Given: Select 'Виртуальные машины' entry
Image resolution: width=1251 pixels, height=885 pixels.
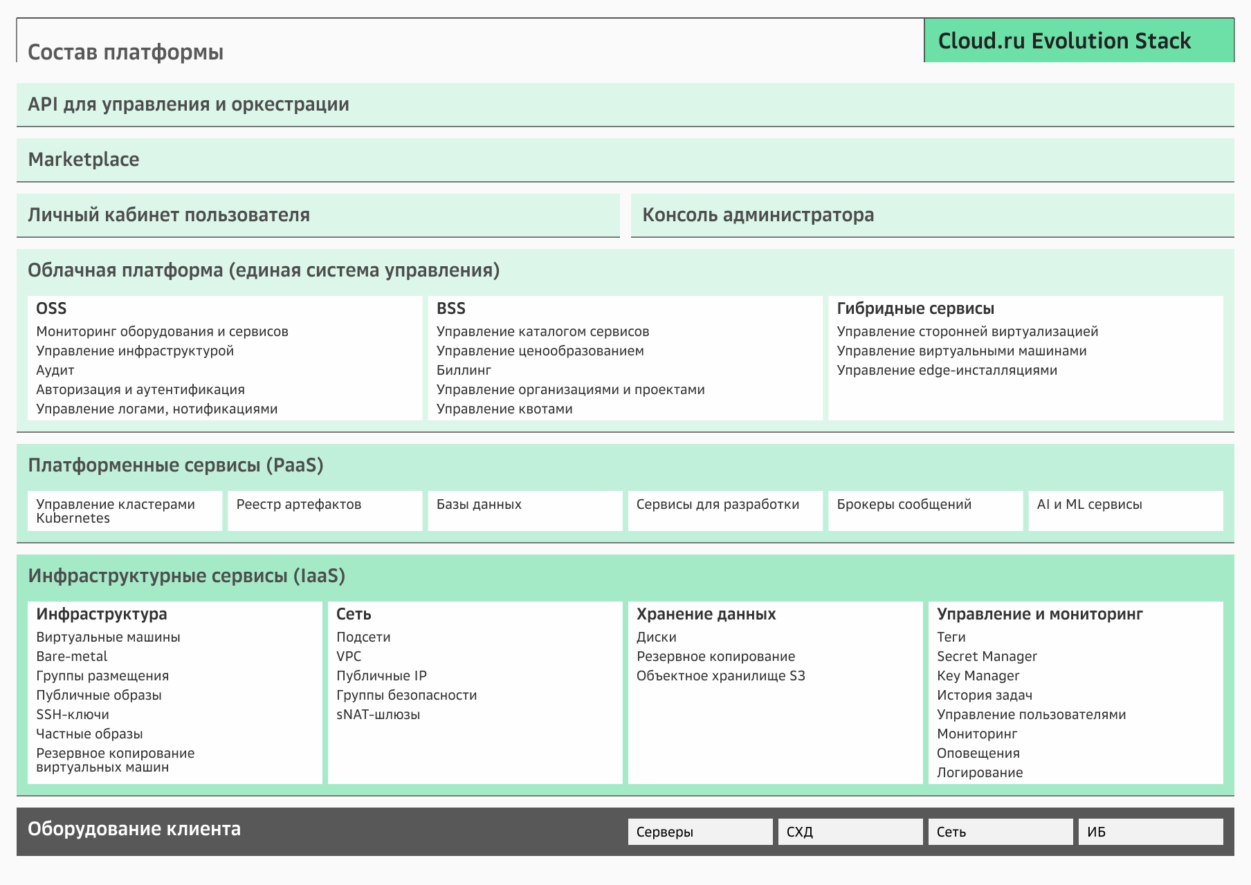Looking at the screenshot, I should pos(108,637).
